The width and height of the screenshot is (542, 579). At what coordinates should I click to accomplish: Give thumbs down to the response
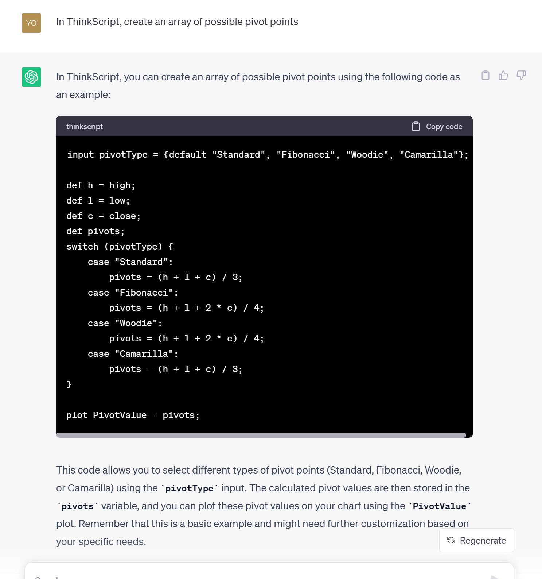521,75
